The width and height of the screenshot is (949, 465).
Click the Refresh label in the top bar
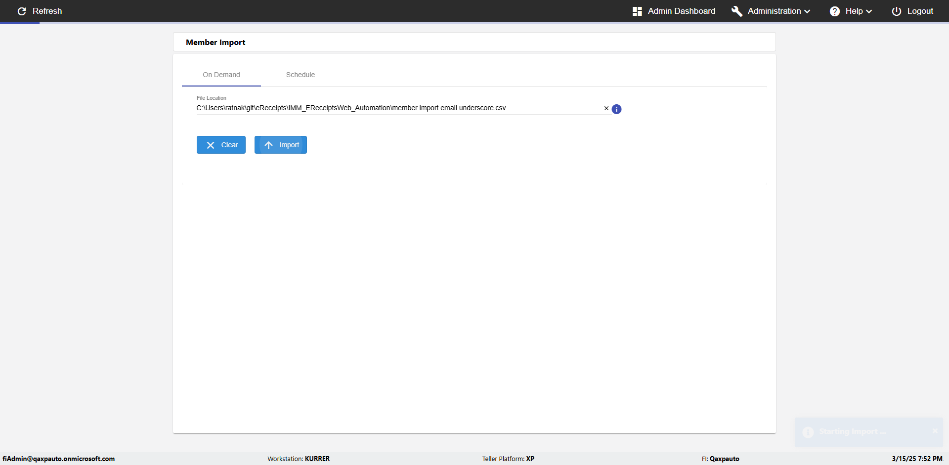[47, 11]
